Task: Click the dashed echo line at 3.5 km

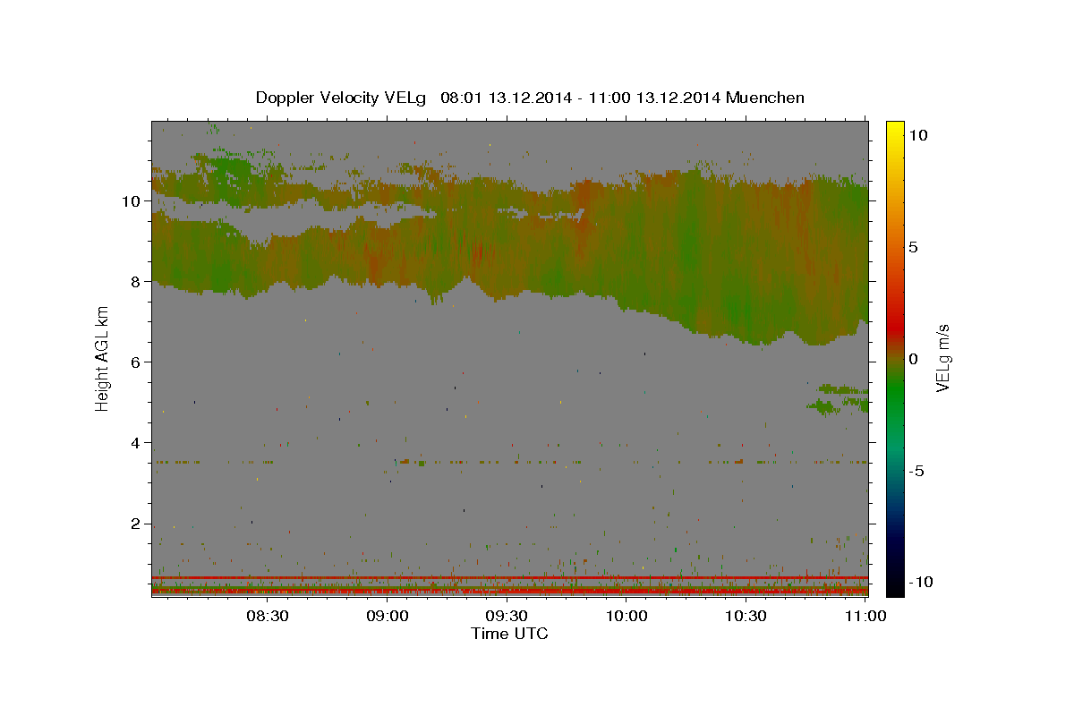Action: [x=509, y=462]
